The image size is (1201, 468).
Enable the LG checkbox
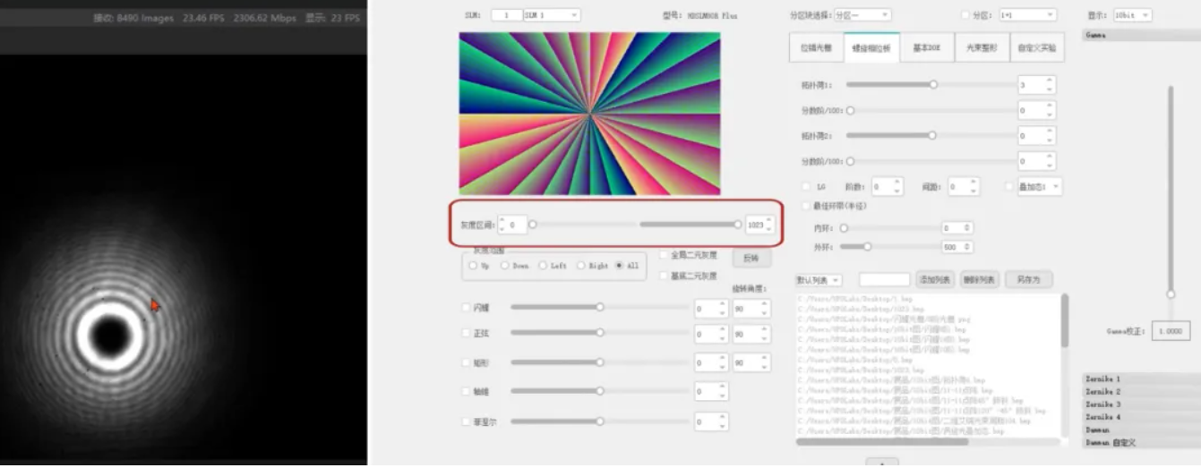coord(807,186)
